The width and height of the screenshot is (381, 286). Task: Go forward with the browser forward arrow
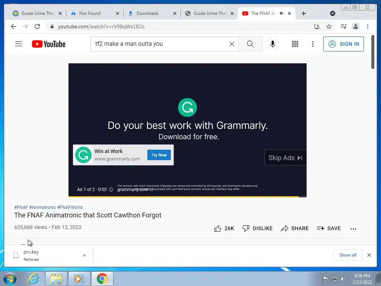pos(25,26)
